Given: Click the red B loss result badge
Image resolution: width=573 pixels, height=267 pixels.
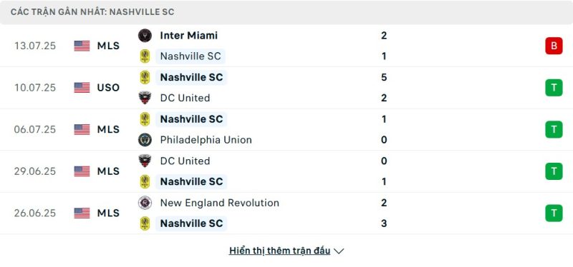Looking at the screenshot, I should click(554, 46).
